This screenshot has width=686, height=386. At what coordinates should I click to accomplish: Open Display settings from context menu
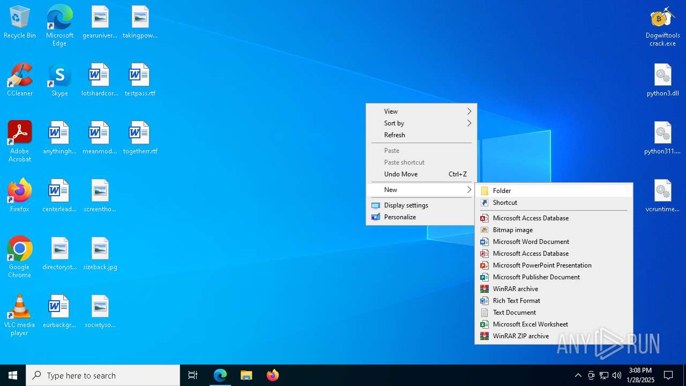pos(421,205)
